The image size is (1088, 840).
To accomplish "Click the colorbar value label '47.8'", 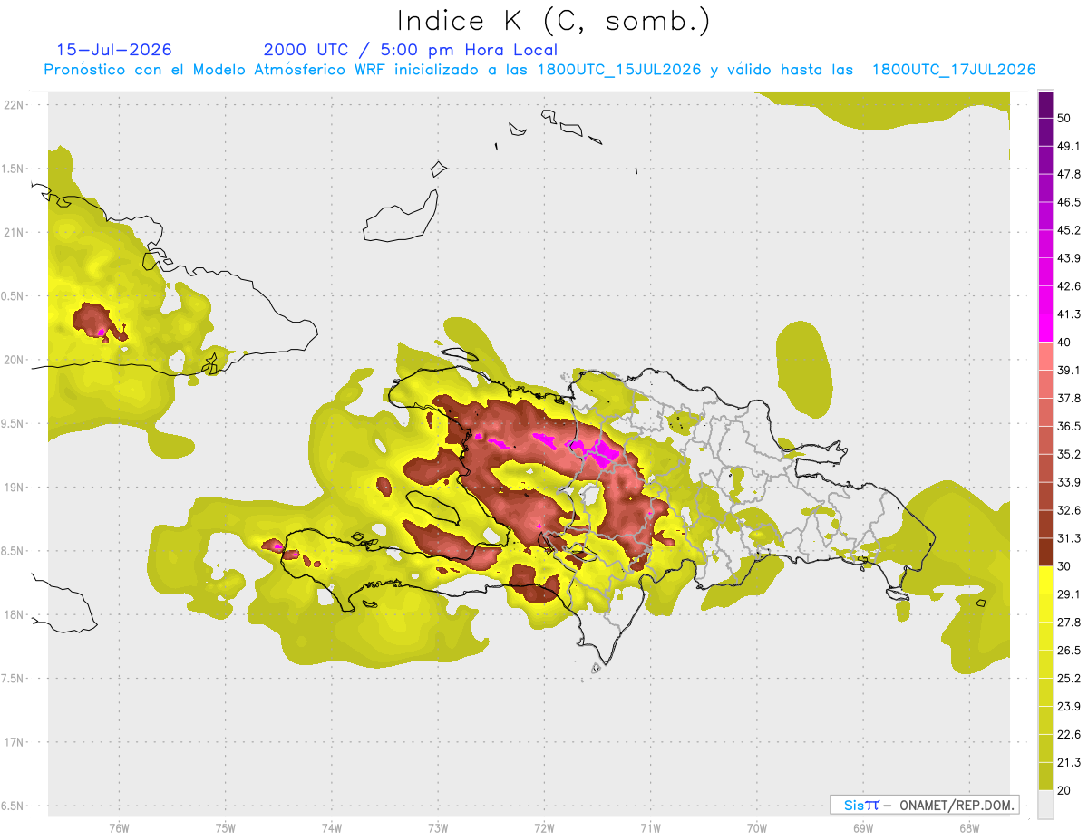I will coord(1068,174).
